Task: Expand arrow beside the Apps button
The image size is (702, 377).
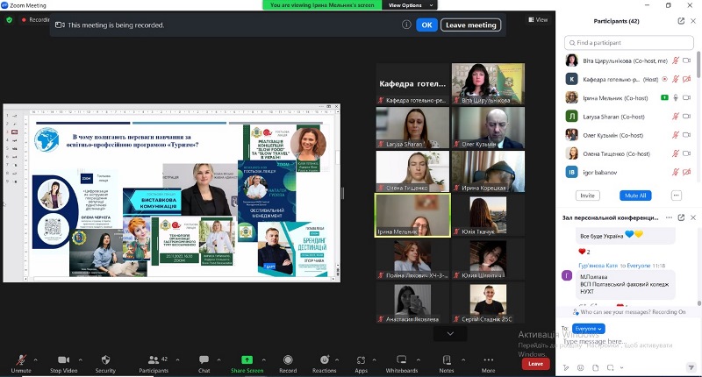Action: (x=375, y=359)
